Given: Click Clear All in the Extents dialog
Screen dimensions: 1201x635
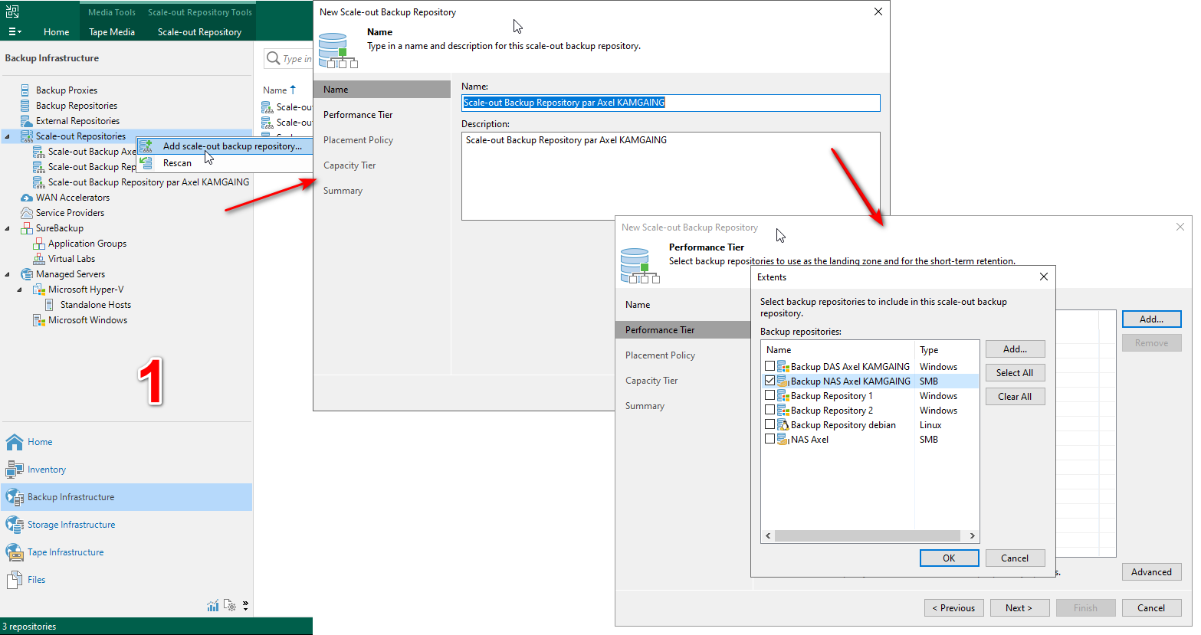Looking at the screenshot, I should [x=1015, y=397].
